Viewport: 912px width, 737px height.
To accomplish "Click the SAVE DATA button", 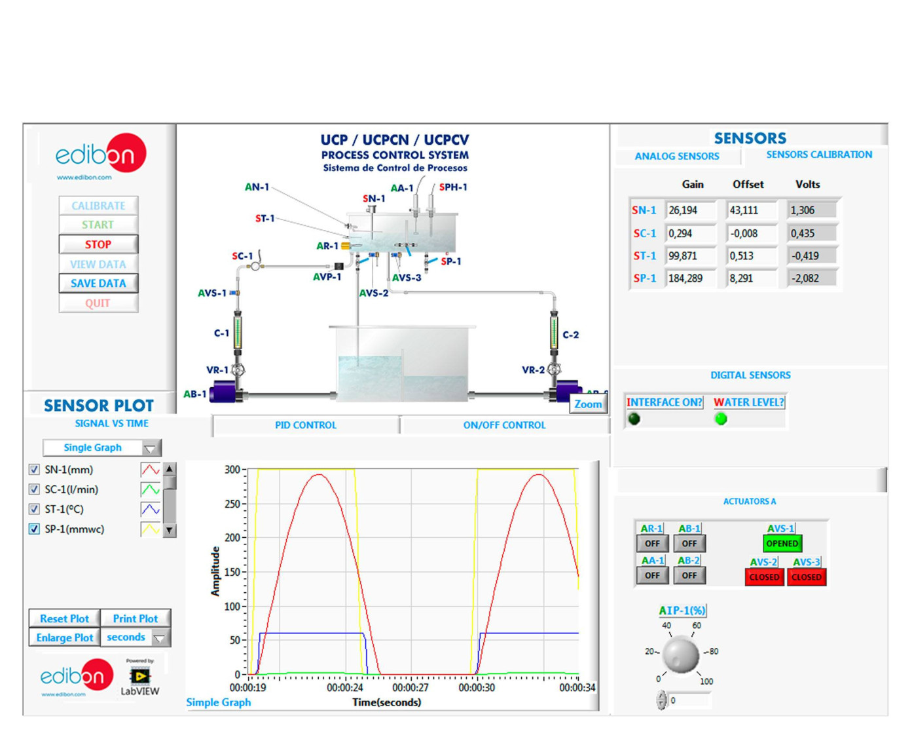I will [x=98, y=284].
